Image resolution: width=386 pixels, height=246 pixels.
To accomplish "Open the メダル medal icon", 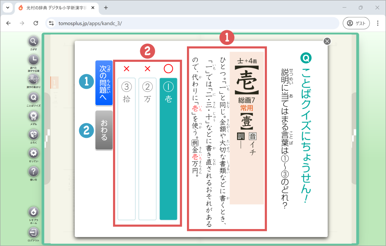I will point(34,116).
